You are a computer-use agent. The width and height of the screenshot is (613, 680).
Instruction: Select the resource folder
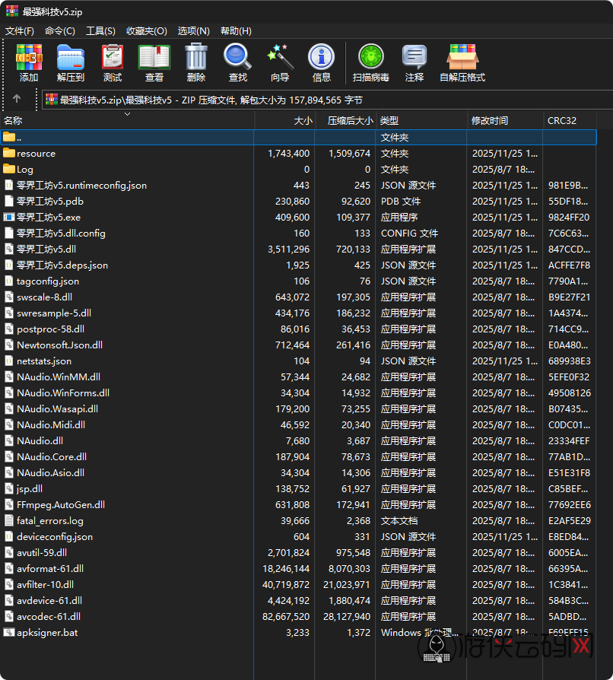36,154
